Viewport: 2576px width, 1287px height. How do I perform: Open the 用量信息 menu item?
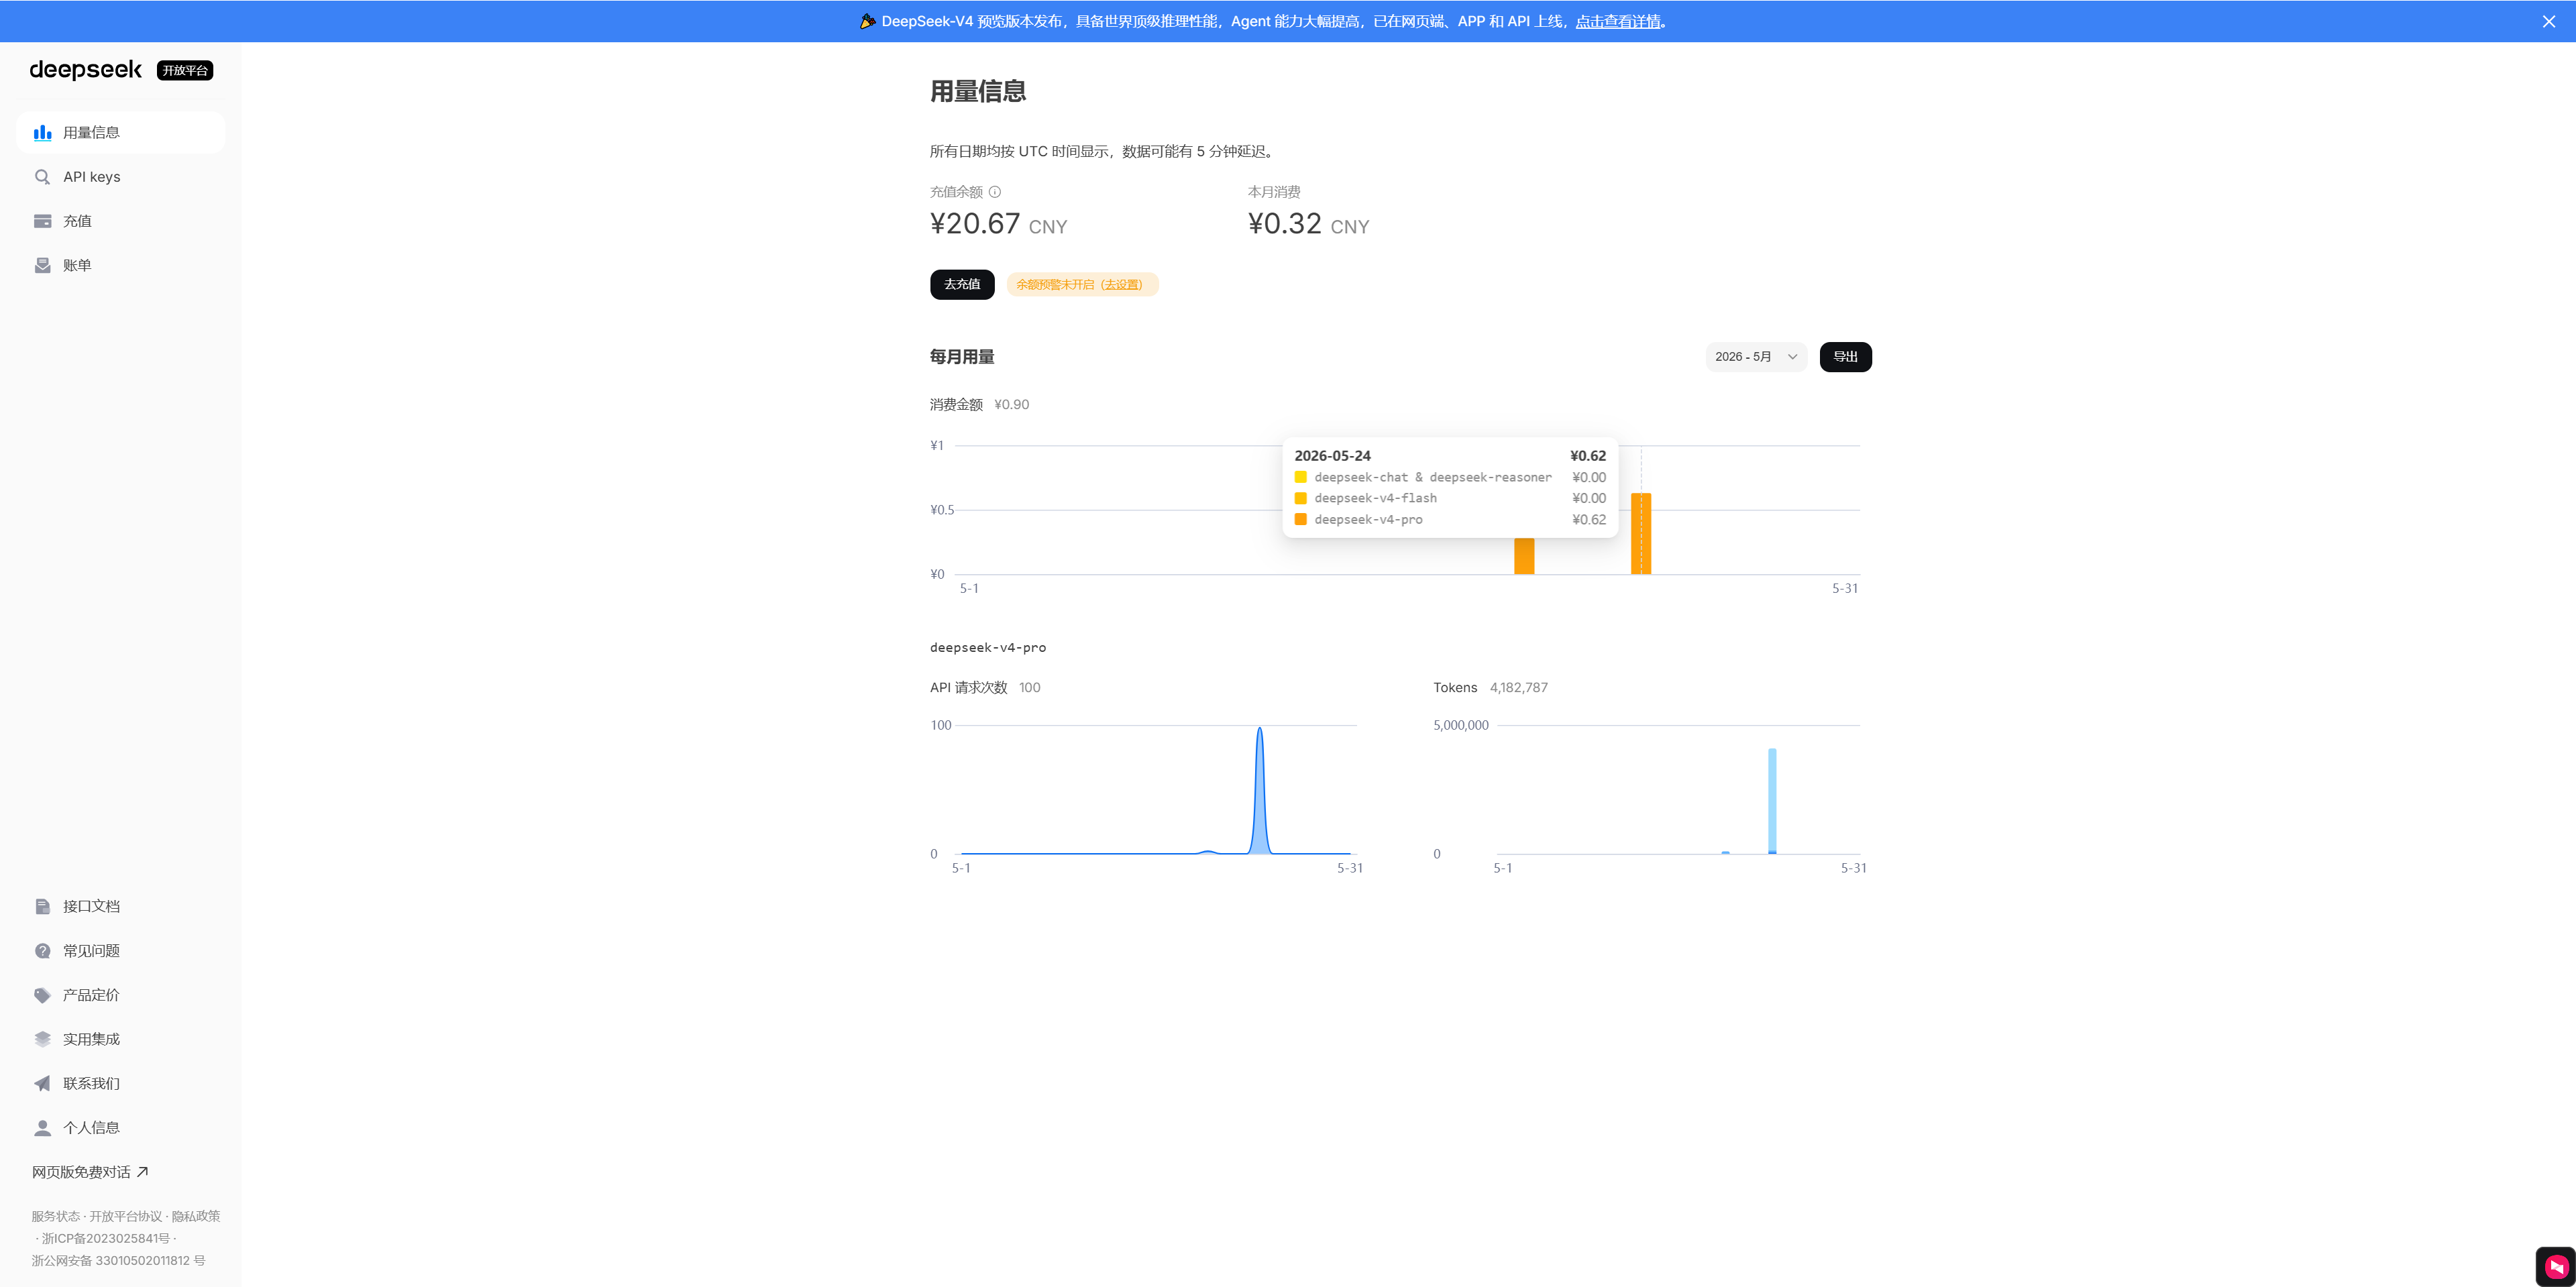[x=120, y=133]
